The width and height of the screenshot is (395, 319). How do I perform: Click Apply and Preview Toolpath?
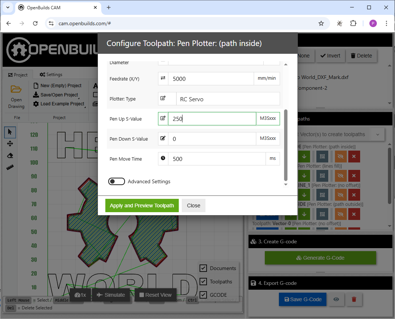tap(142, 205)
